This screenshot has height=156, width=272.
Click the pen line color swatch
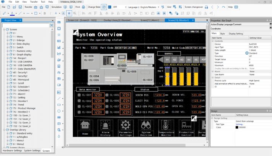pyautogui.click(x=4, y=13)
